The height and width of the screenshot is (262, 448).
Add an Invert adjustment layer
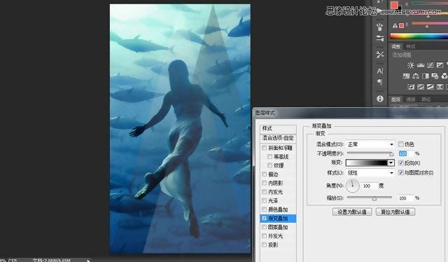411,87
